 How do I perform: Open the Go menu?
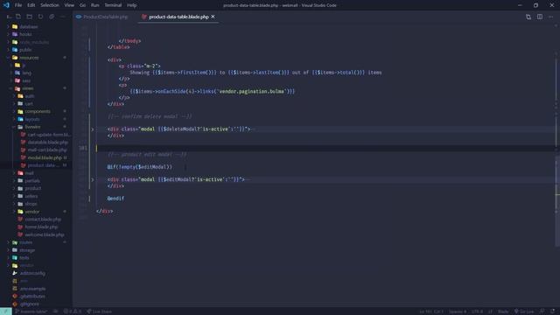tap(82, 5)
